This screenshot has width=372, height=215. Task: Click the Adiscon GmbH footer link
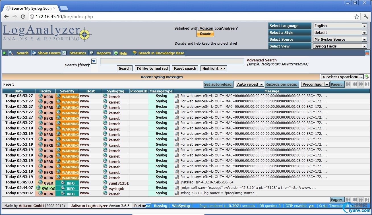coord(31,206)
